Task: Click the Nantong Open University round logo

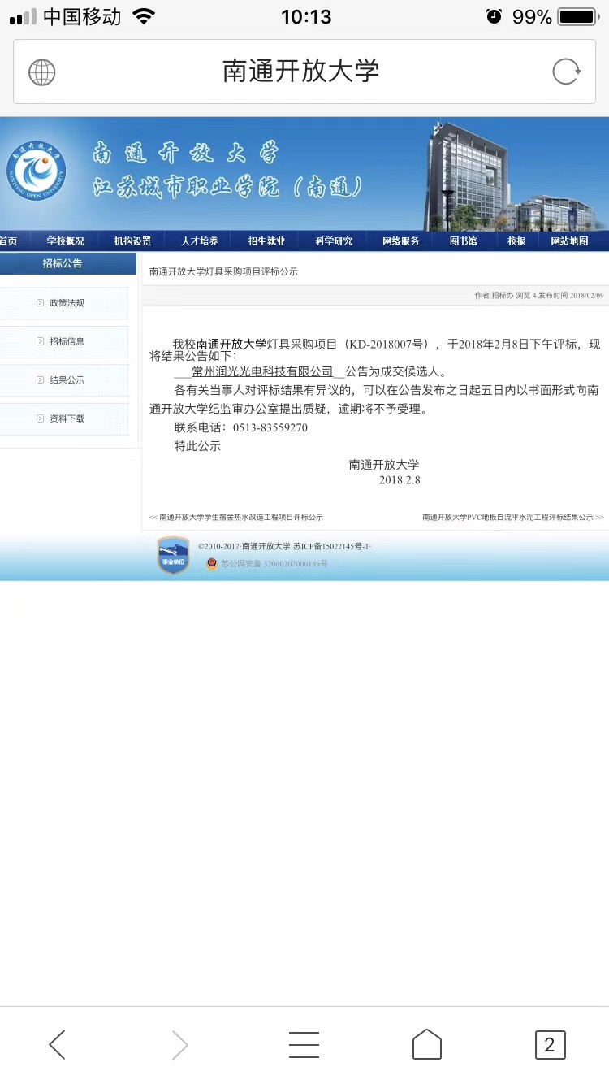Action: tap(36, 171)
